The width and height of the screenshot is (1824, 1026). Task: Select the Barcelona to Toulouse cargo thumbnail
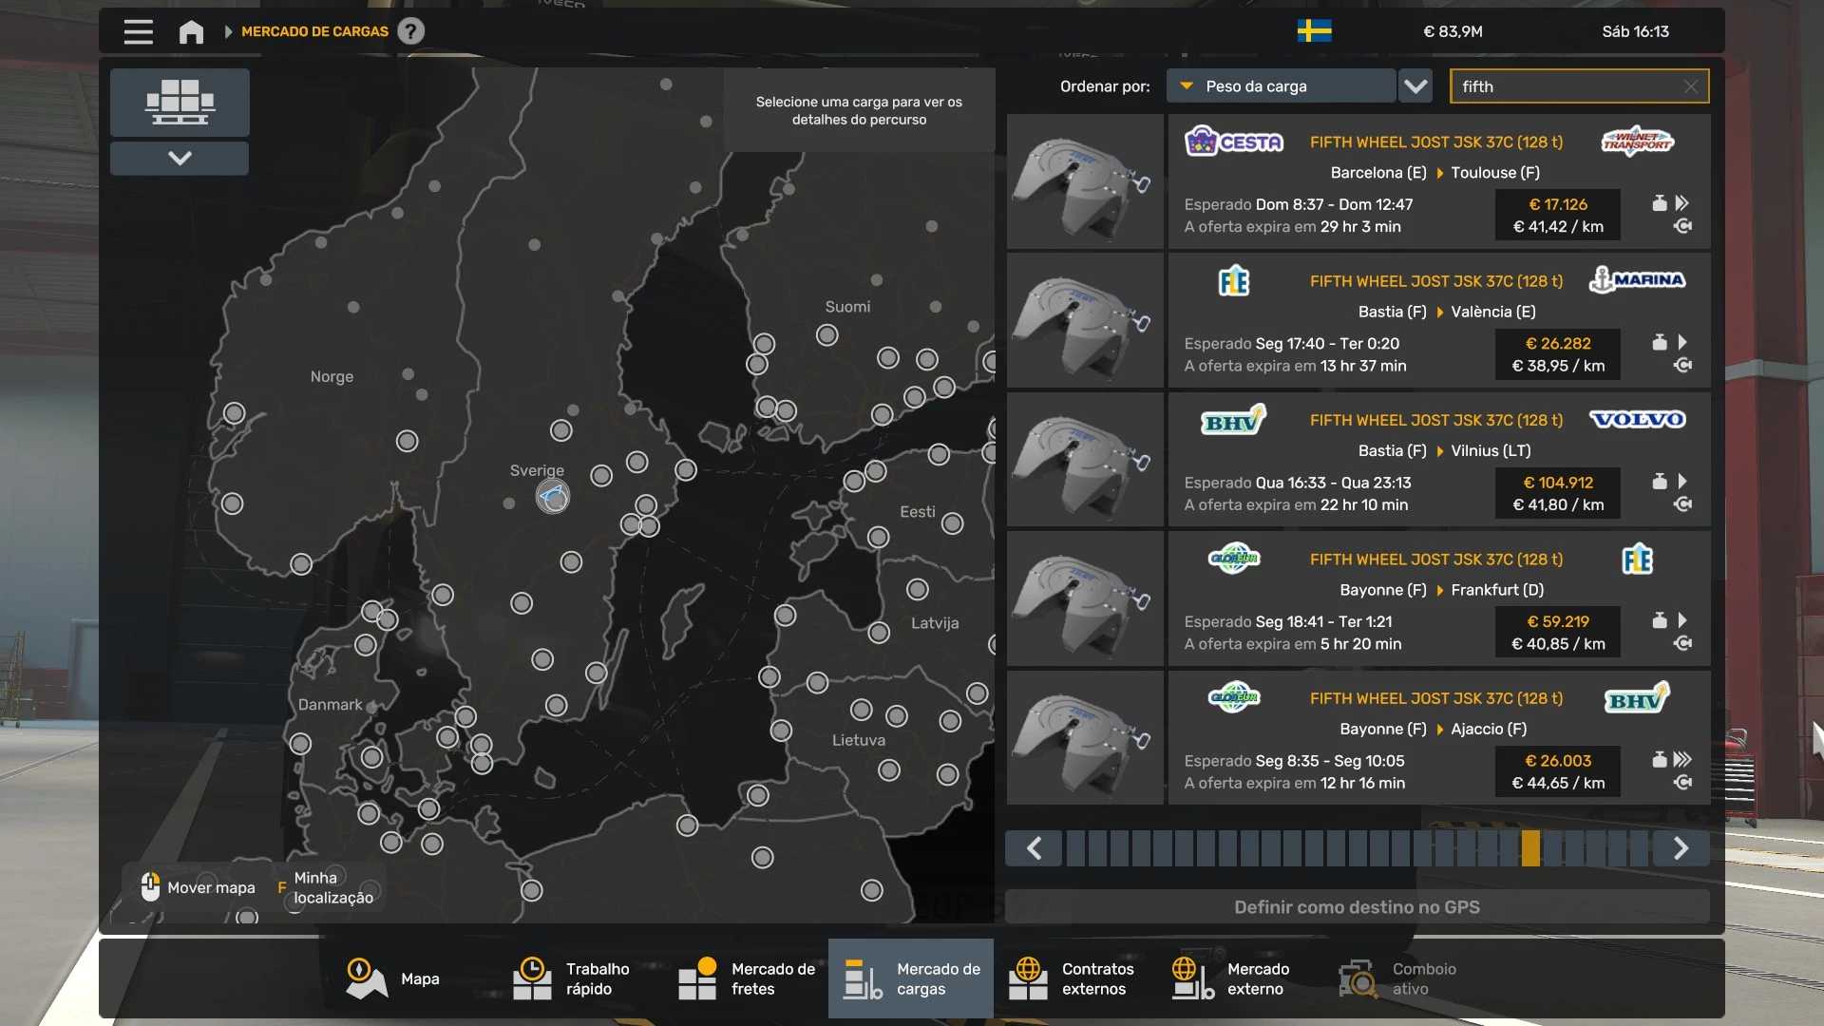pyautogui.click(x=1085, y=181)
